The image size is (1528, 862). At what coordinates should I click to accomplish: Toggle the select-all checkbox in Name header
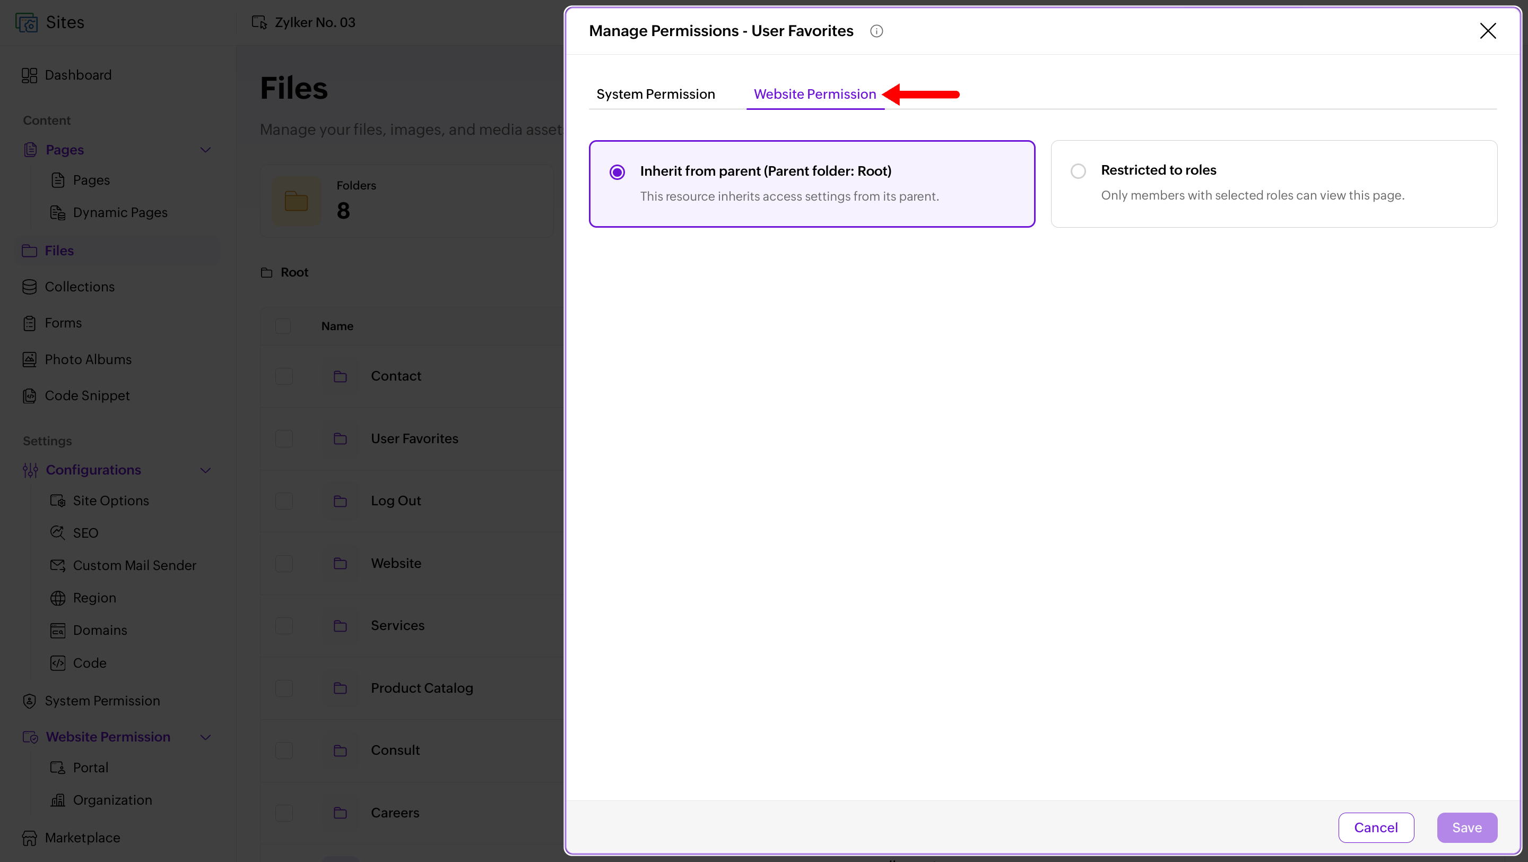(x=283, y=326)
